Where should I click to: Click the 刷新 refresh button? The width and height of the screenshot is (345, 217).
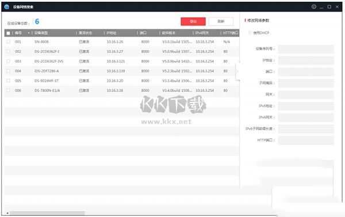click(x=221, y=21)
